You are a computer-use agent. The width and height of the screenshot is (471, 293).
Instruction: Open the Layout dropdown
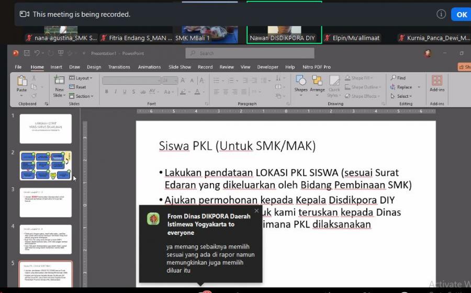click(x=81, y=78)
